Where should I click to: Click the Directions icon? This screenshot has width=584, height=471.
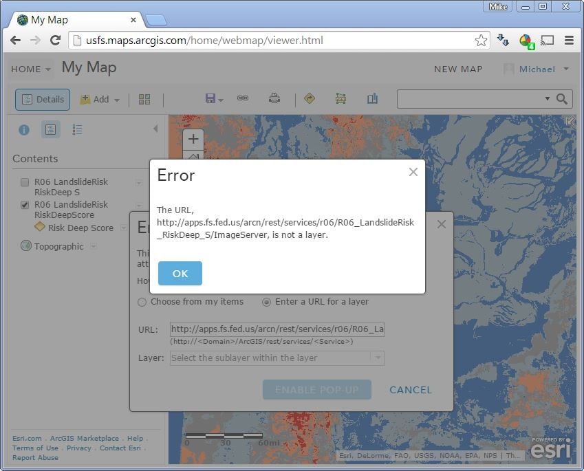coord(310,98)
